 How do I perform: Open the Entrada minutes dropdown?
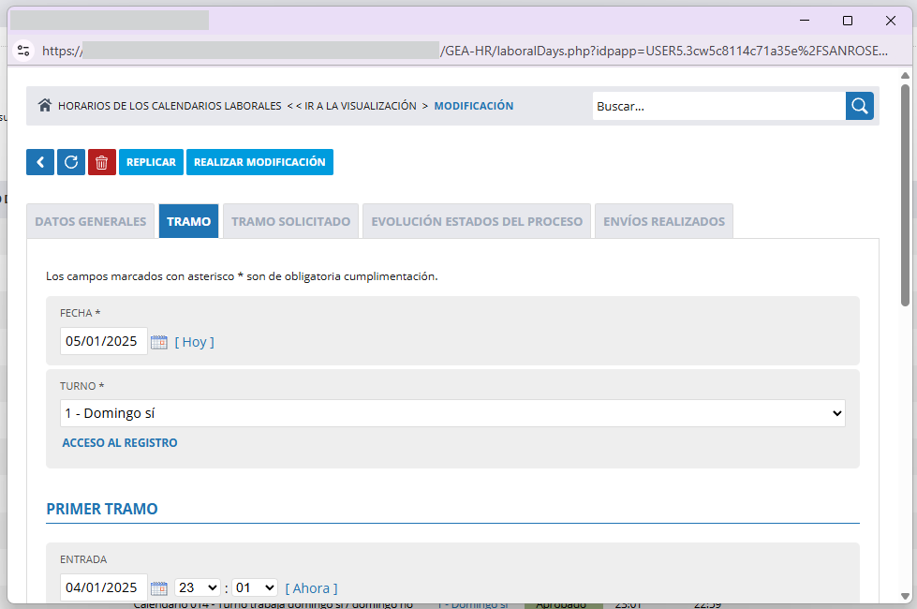tap(255, 588)
